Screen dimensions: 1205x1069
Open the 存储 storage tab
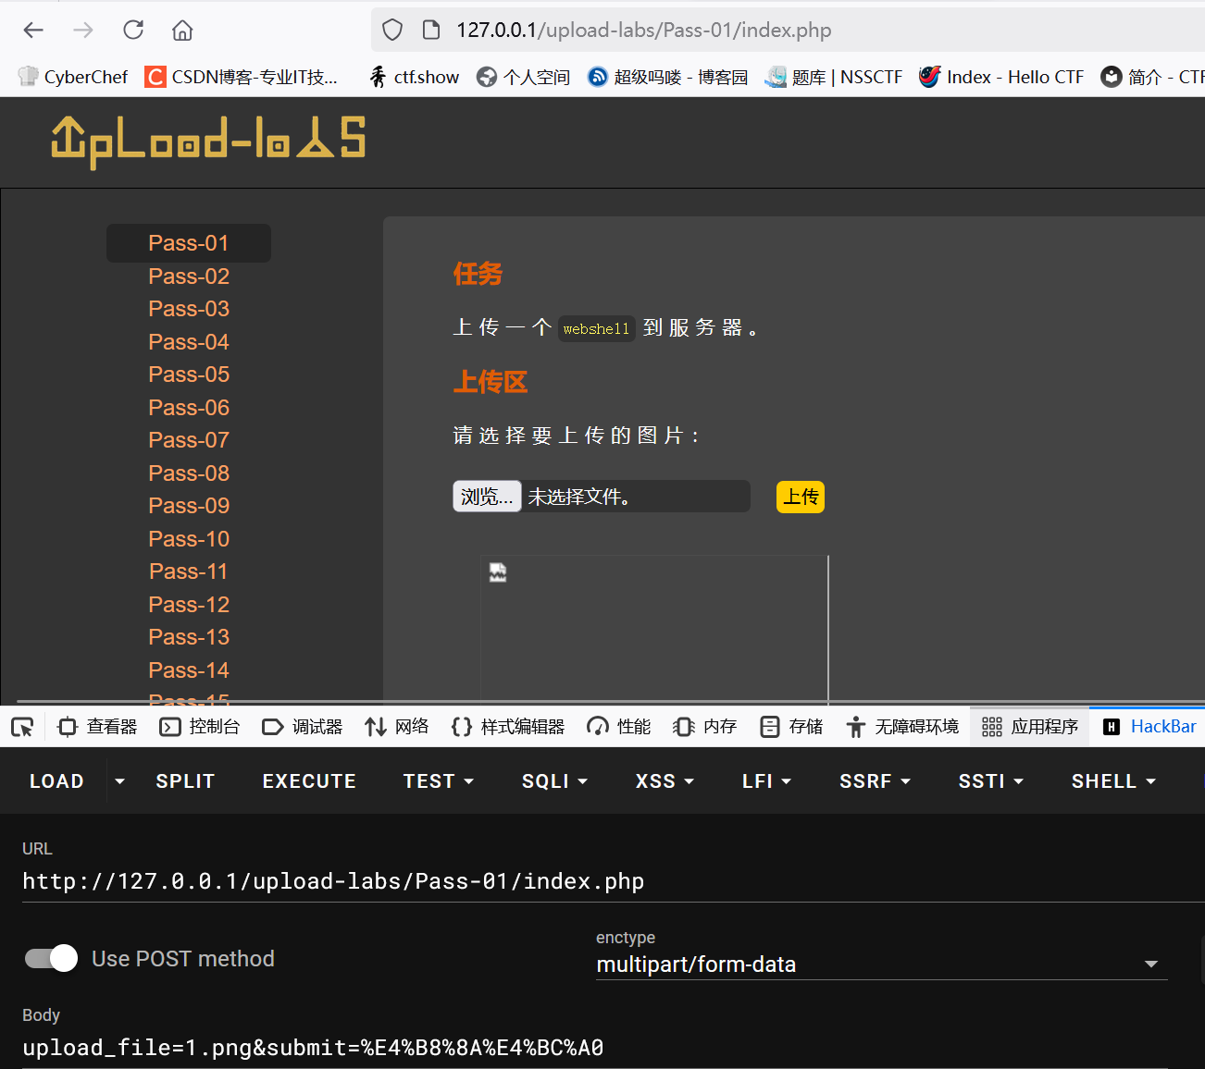791,727
